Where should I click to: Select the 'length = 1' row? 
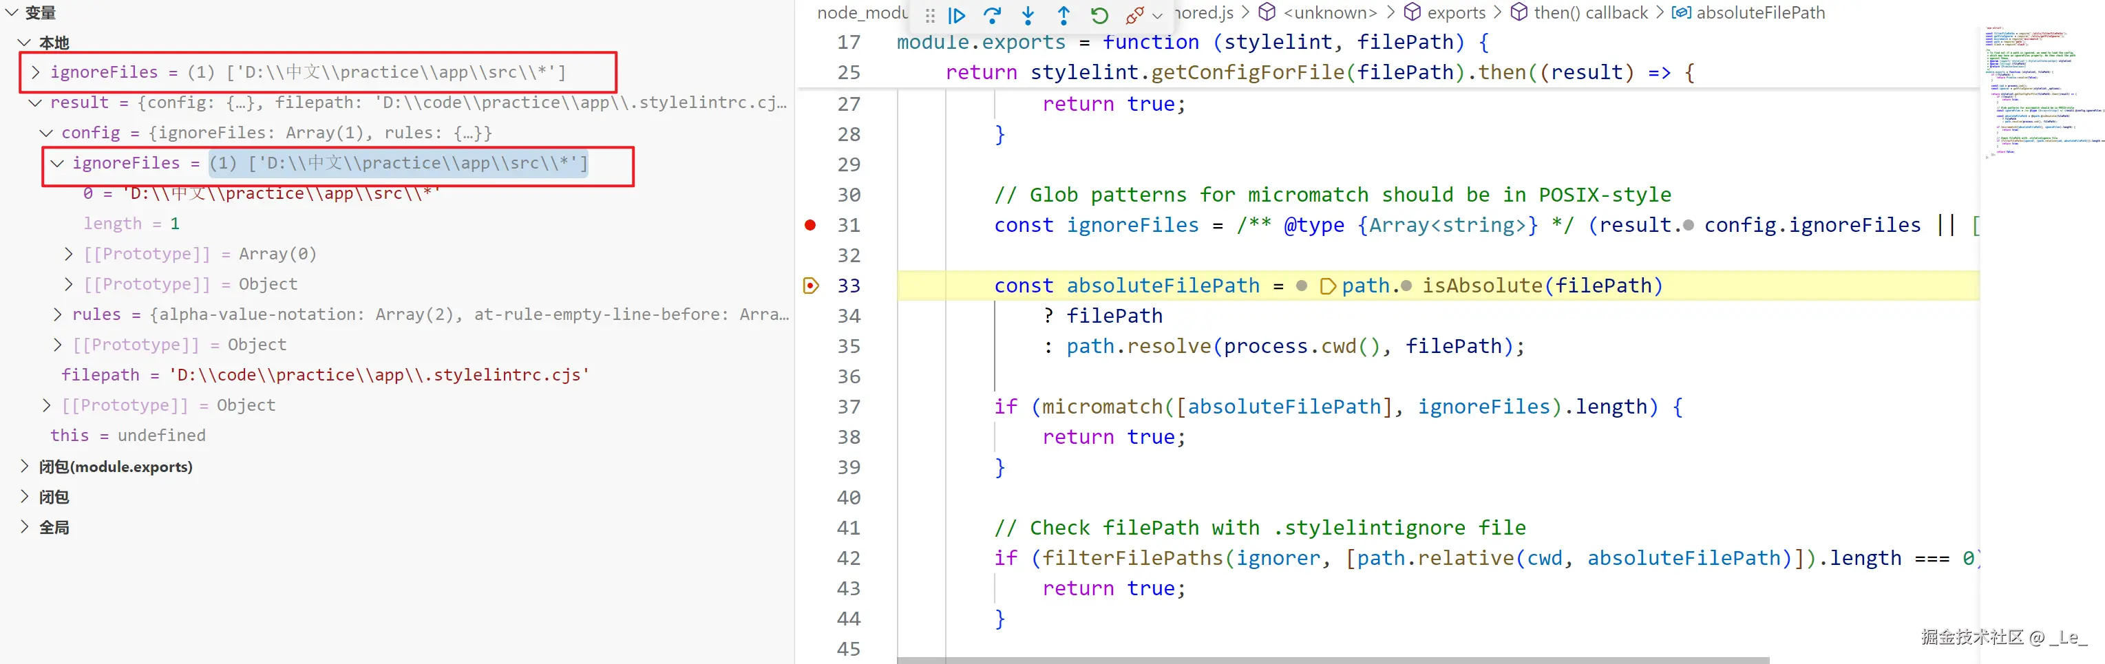396,223
